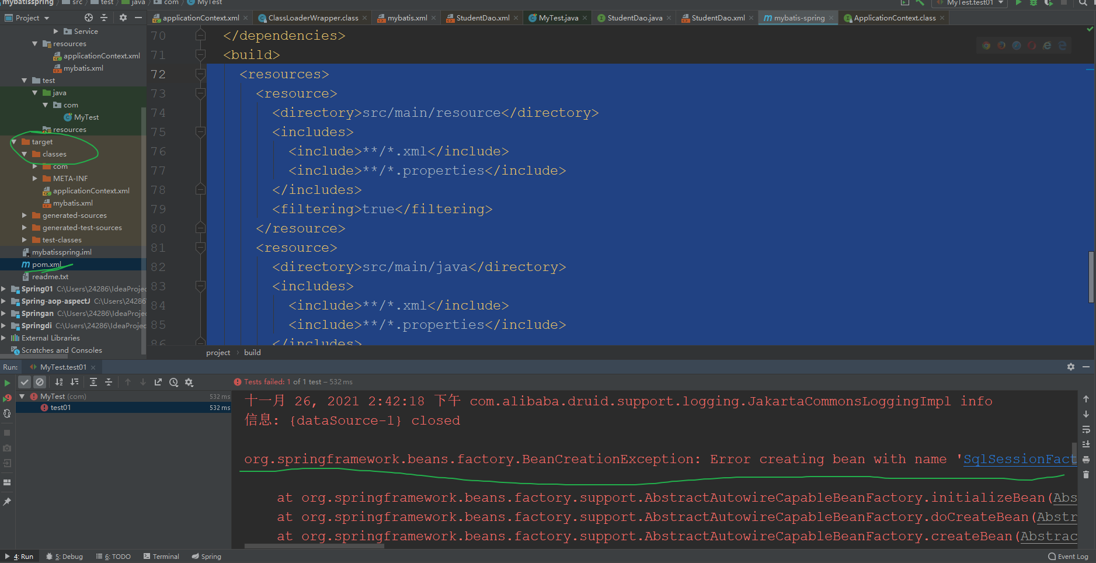Clear the console output trash icon
The width and height of the screenshot is (1096, 563).
pos(1086,475)
